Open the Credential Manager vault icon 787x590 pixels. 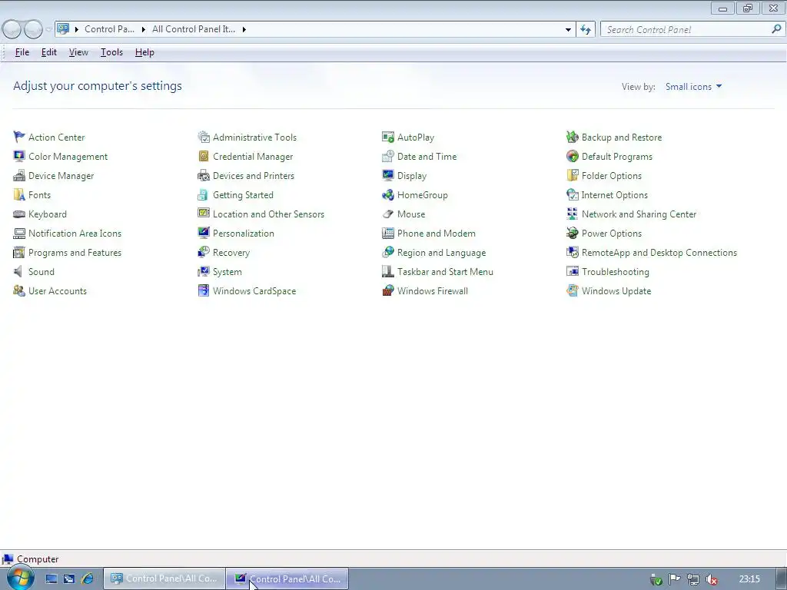pyautogui.click(x=203, y=156)
